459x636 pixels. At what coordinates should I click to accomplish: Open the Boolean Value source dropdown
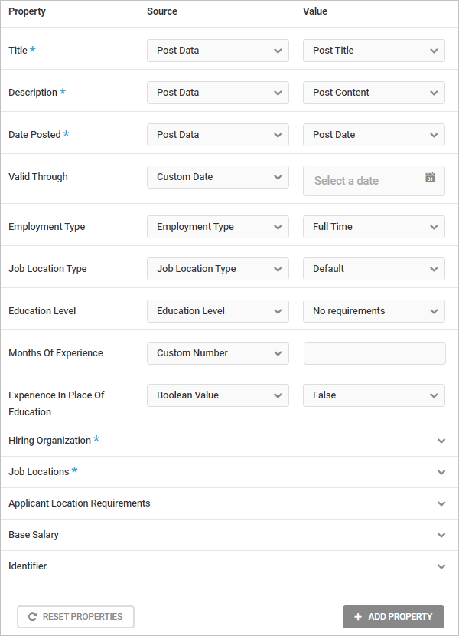pyautogui.click(x=216, y=395)
